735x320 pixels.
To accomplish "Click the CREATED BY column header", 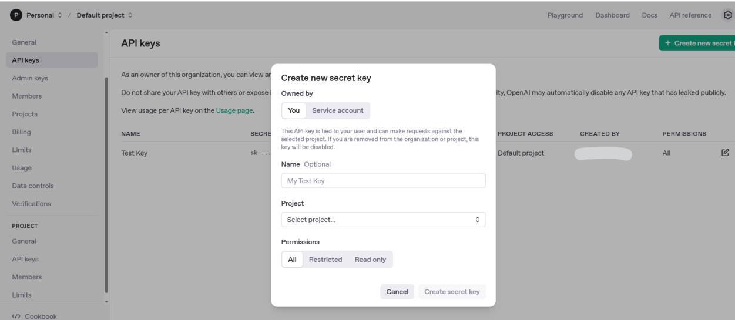I will (600, 134).
